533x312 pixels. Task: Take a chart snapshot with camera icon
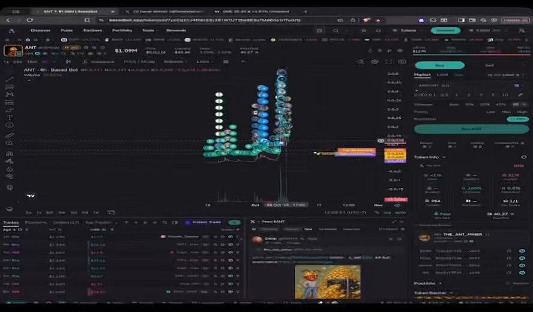click(x=402, y=62)
